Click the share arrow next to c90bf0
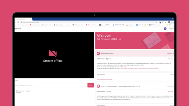This screenshot has width=189, height=106. (120, 39)
